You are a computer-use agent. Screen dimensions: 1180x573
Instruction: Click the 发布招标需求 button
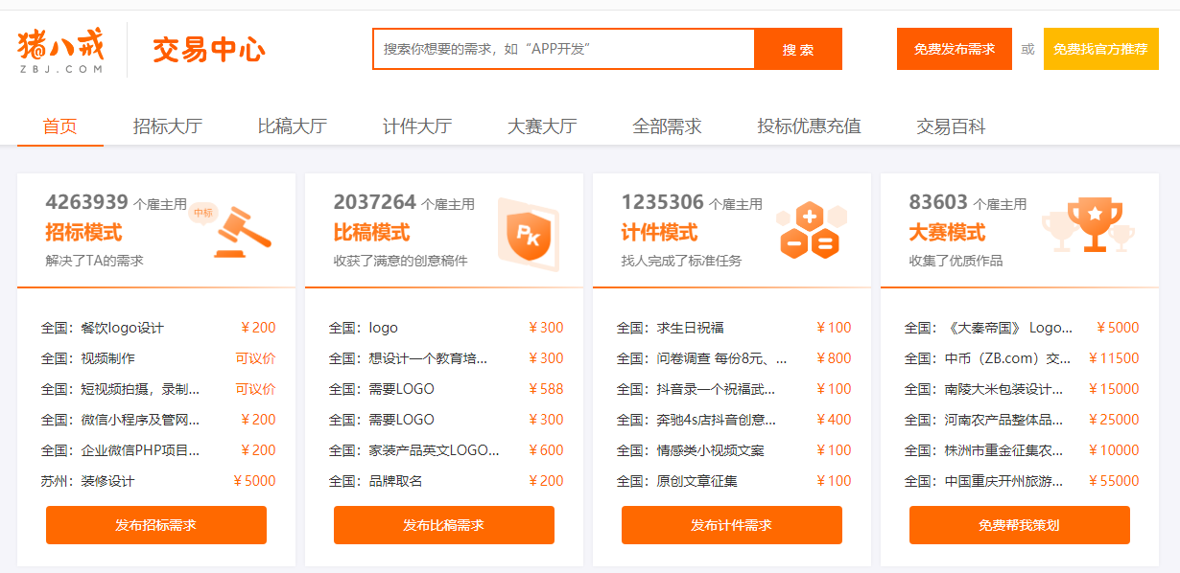tap(156, 525)
